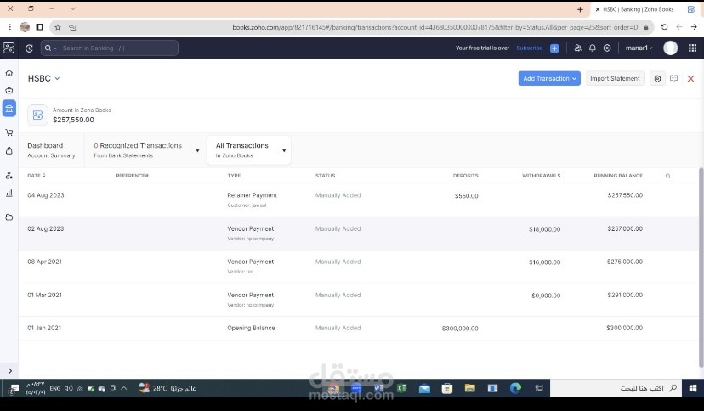Open a new browser tab

[580, 9]
